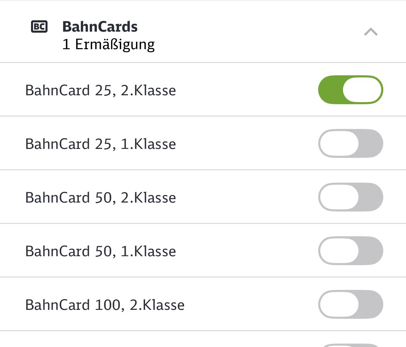Click the '1 Ermäßigung' subtitle text
This screenshot has height=347, width=406.
[x=108, y=44]
